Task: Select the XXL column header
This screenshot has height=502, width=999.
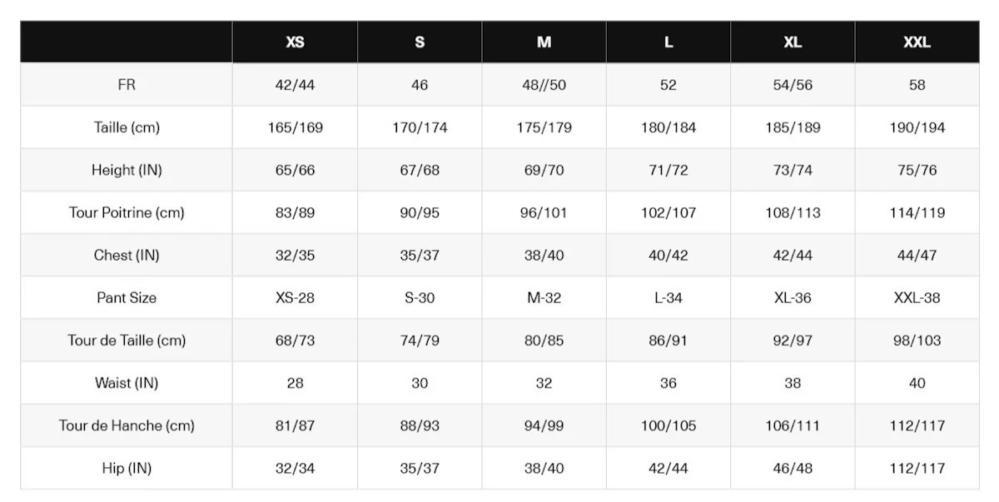Action: (x=917, y=42)
